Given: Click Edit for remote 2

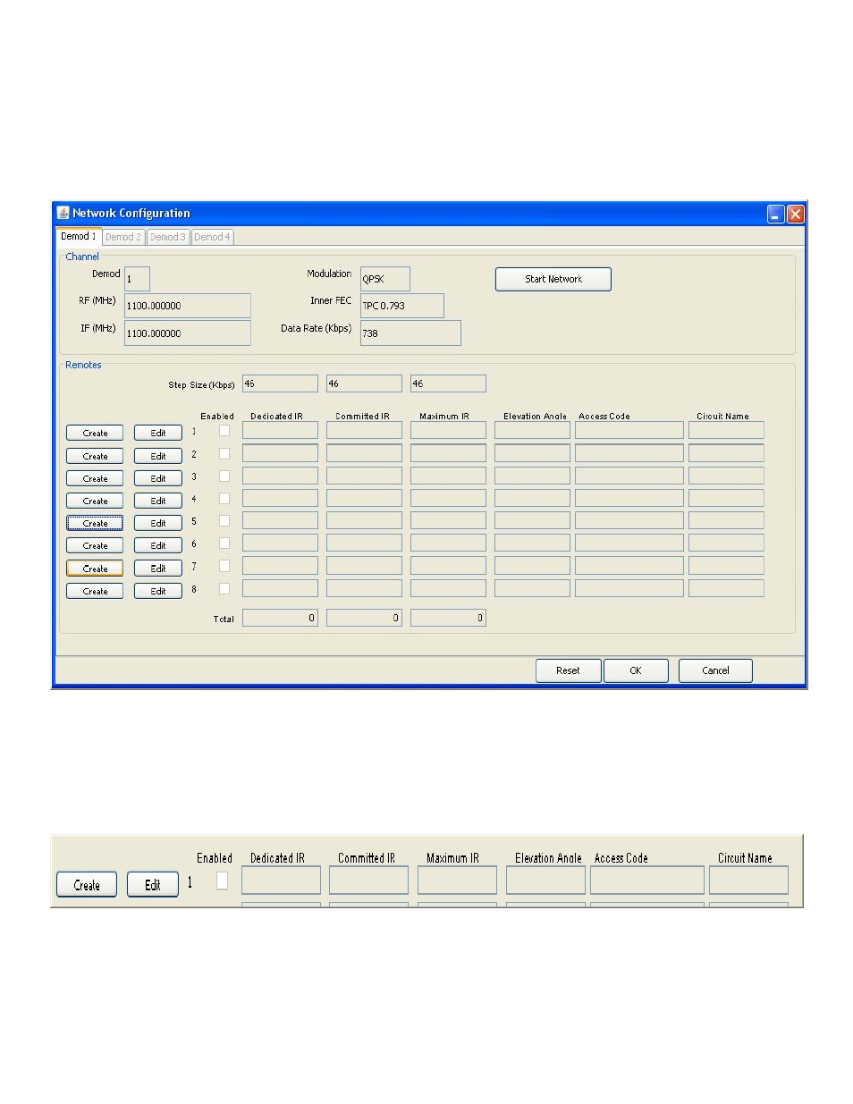Looking at the screenshot, I should point(158,456).
